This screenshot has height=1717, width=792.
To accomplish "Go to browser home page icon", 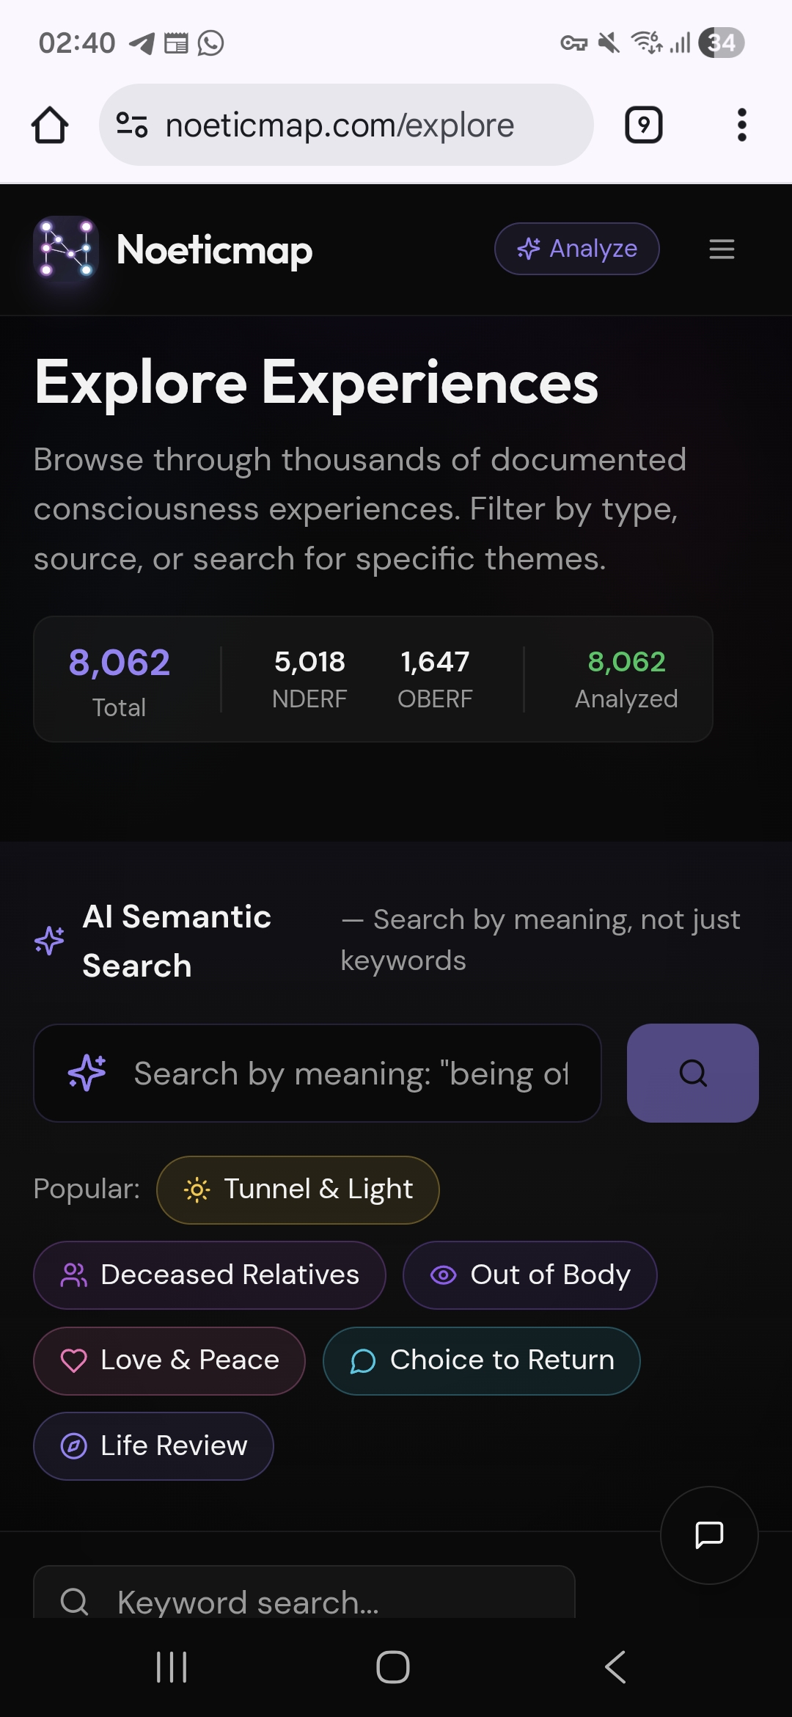I will 50,125.
